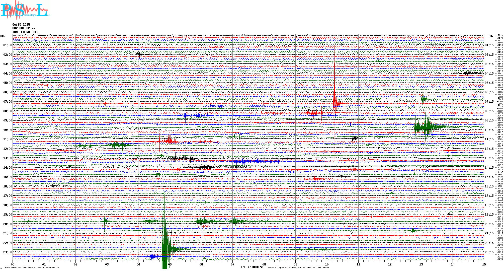Screen dimensions: 504x271
Task: Click the 04:15 label on right axis
Action: [489, 74]
